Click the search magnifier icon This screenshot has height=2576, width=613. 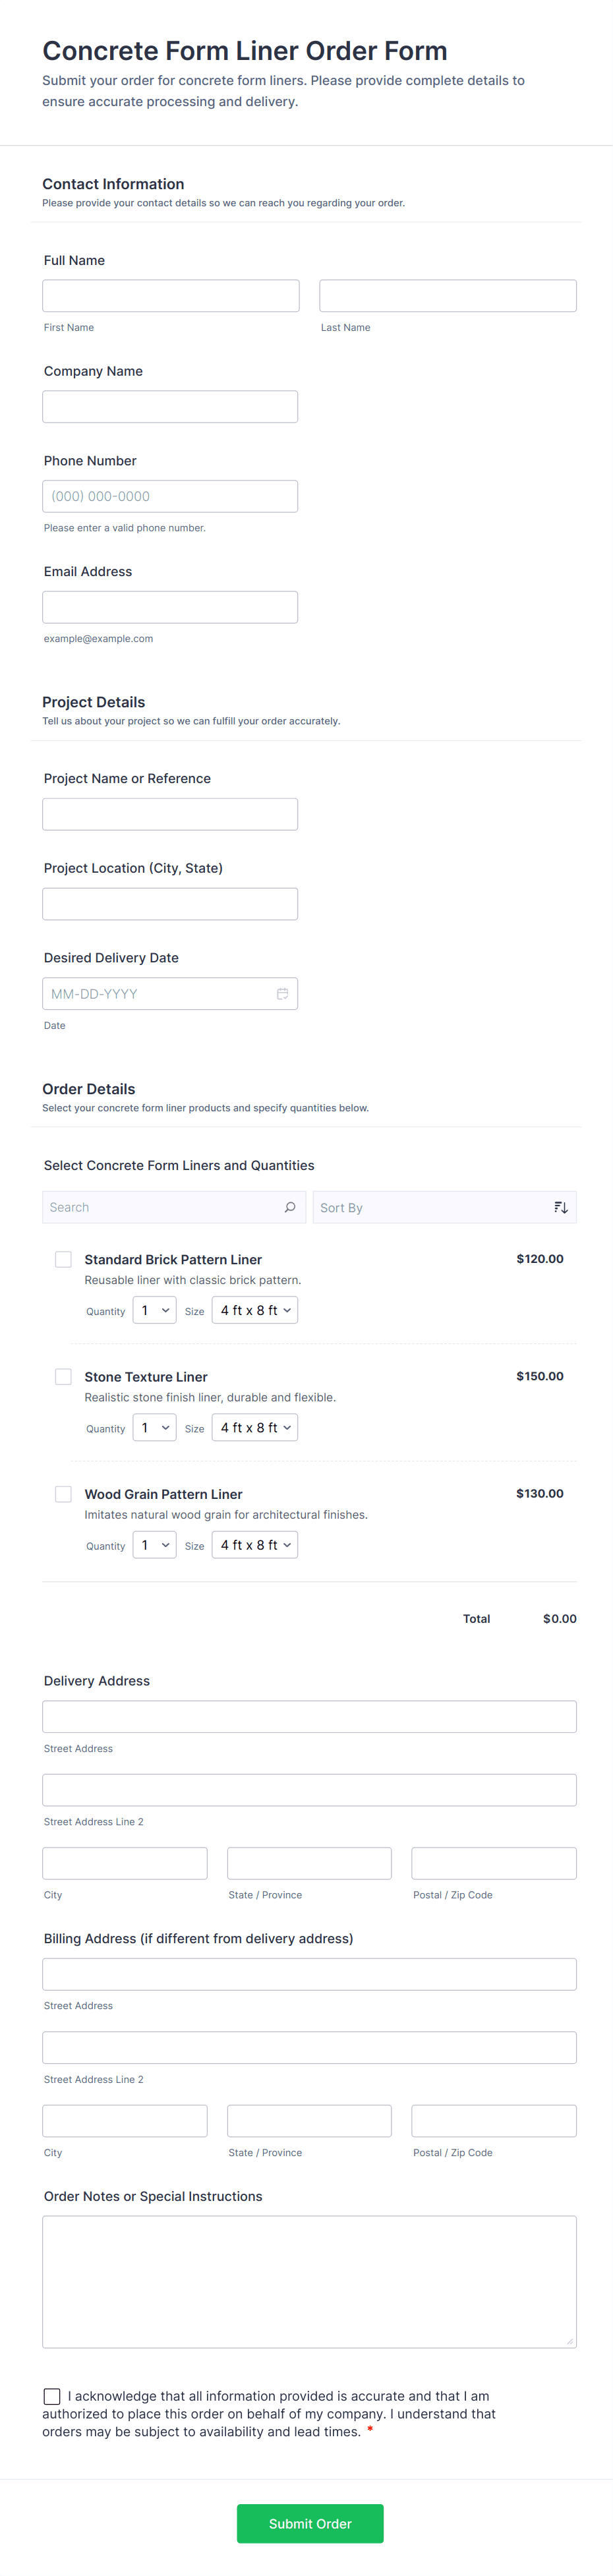point(290,1207)
